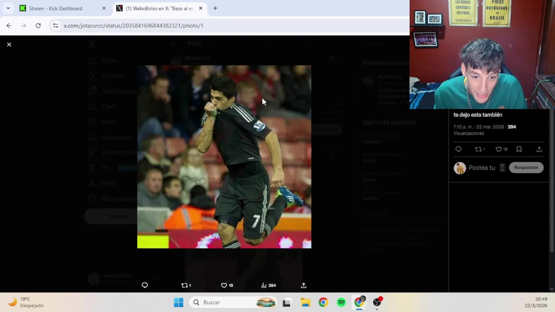The image size is (555, 312).
Task: Click the '7:10 p. m. · 22 mar. 2026' timestamp
Action: pos(479,127)
